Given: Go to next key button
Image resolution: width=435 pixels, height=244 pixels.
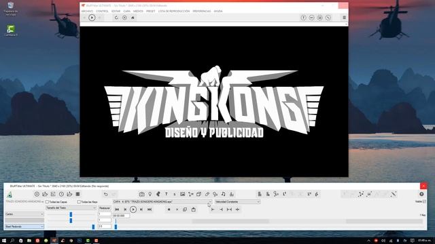Looking at the screenshot, I should (141, 209).
